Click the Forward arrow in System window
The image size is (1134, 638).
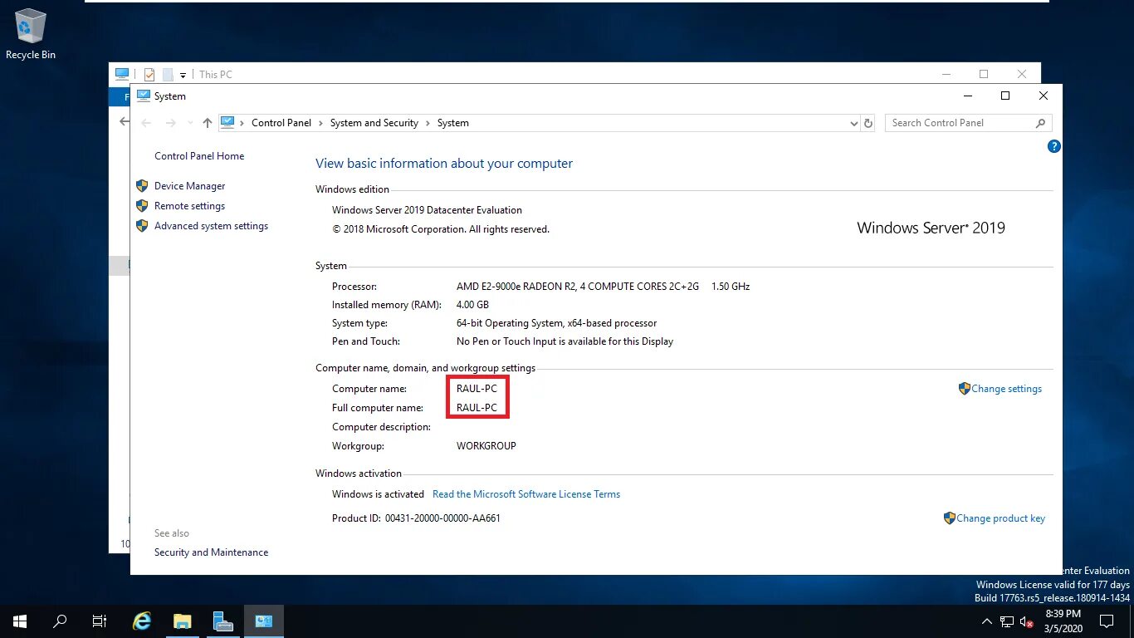[171, 123]
